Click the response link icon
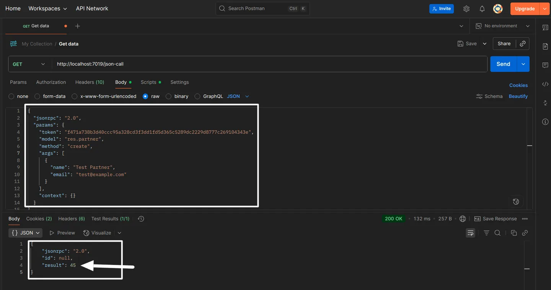The width and height of the screenshot is (551, 290). [x=525, y=233]
